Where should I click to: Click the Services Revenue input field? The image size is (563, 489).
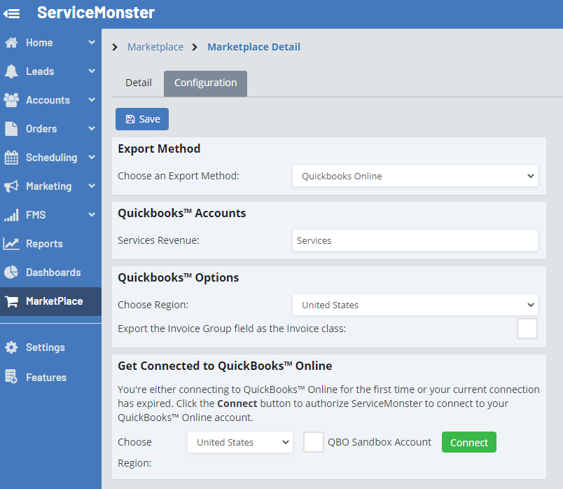pos(415,240)
